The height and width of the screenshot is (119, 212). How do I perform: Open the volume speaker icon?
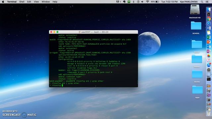(x=142, y=2)
